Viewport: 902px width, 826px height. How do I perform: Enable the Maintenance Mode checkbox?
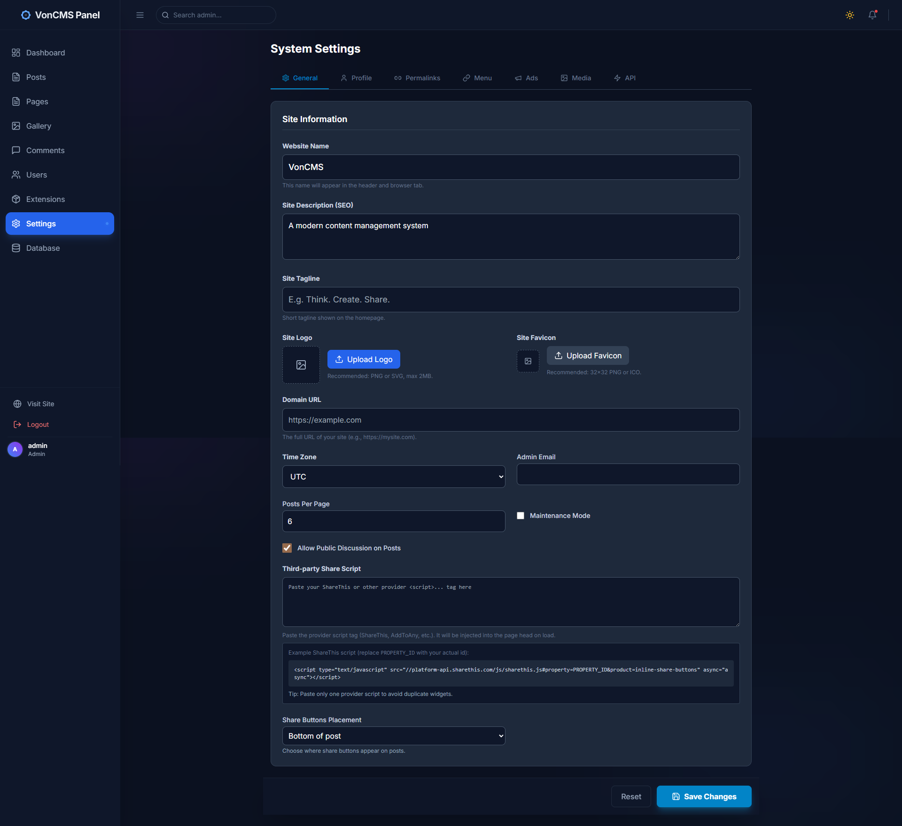click(521, 516)
